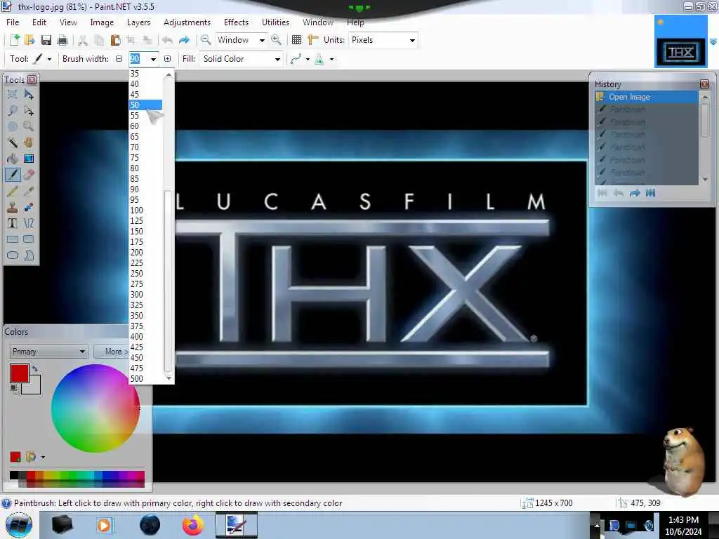Select the Recolor tool

[x=29, y=207]
